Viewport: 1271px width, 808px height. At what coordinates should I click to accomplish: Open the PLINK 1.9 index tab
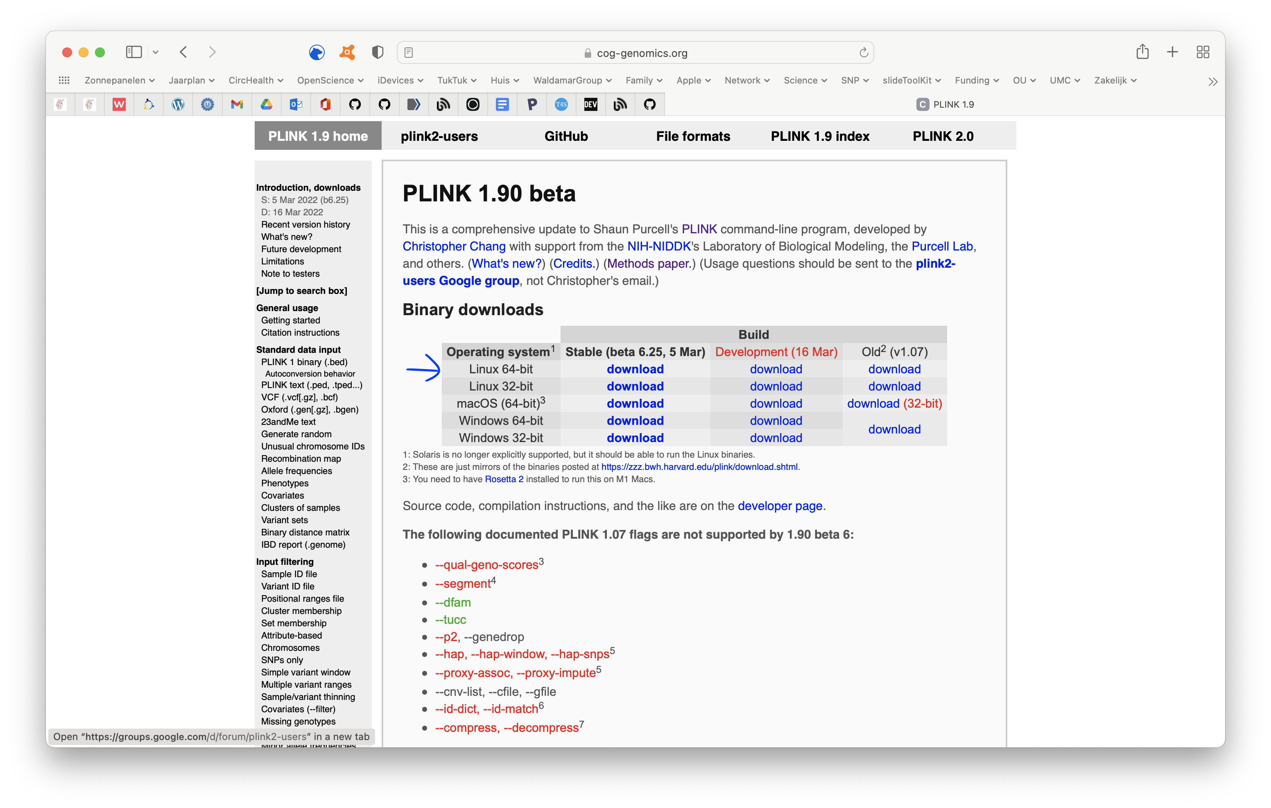(x=820, y=136)
